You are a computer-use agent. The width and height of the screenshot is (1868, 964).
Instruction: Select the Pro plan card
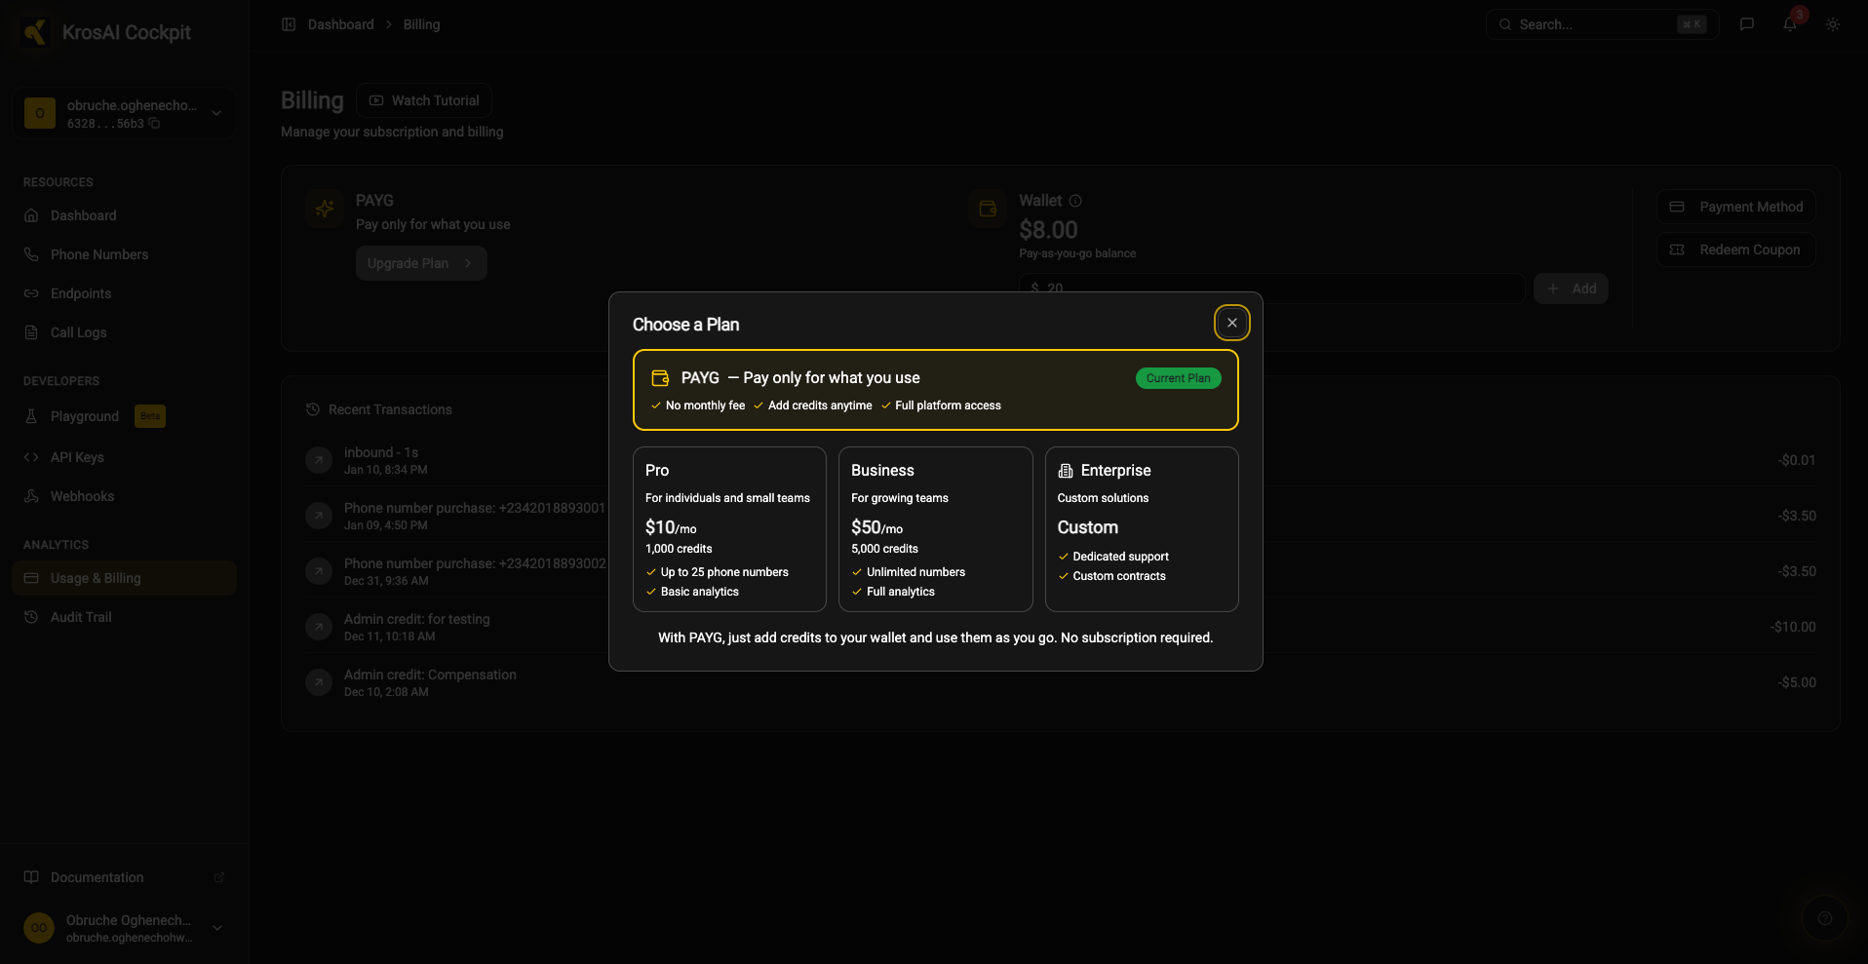[x=729, y=528]
